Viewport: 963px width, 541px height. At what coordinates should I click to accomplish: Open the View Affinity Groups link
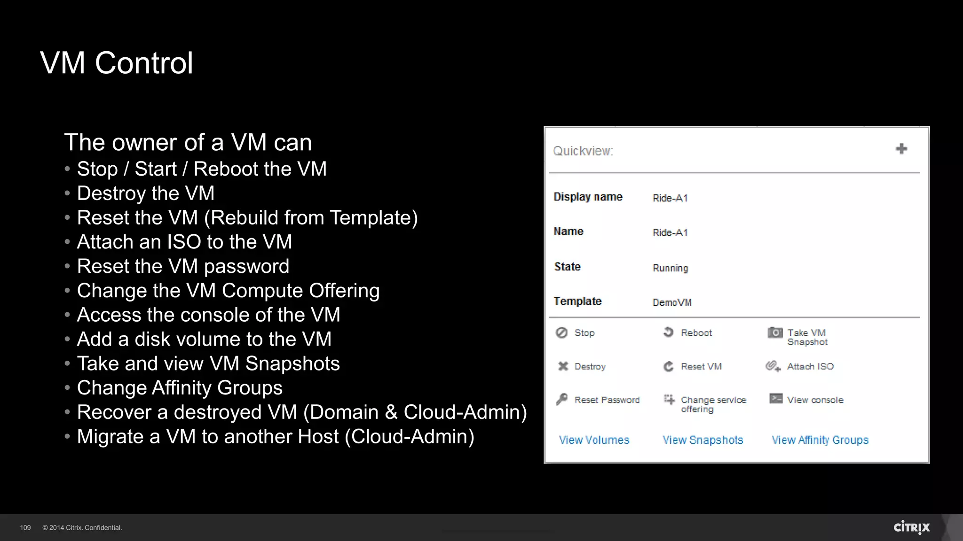(x=820, y=440)
